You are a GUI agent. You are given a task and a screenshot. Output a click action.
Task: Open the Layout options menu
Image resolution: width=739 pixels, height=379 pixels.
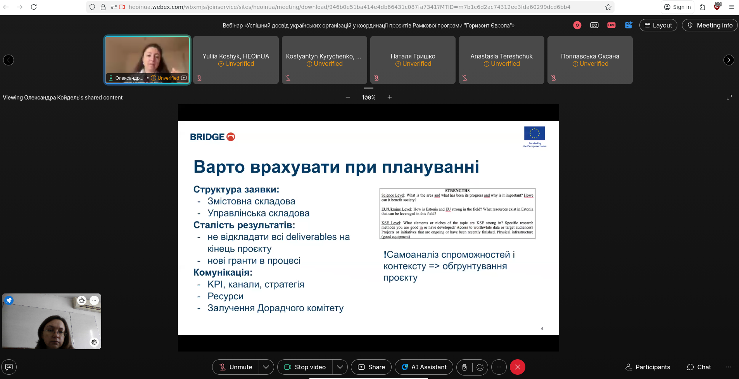click(x=658, y=25)
